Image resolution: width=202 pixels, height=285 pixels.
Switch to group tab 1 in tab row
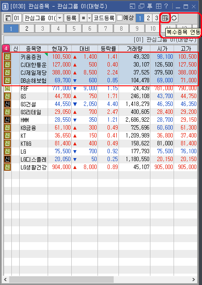tap(11, 28)
